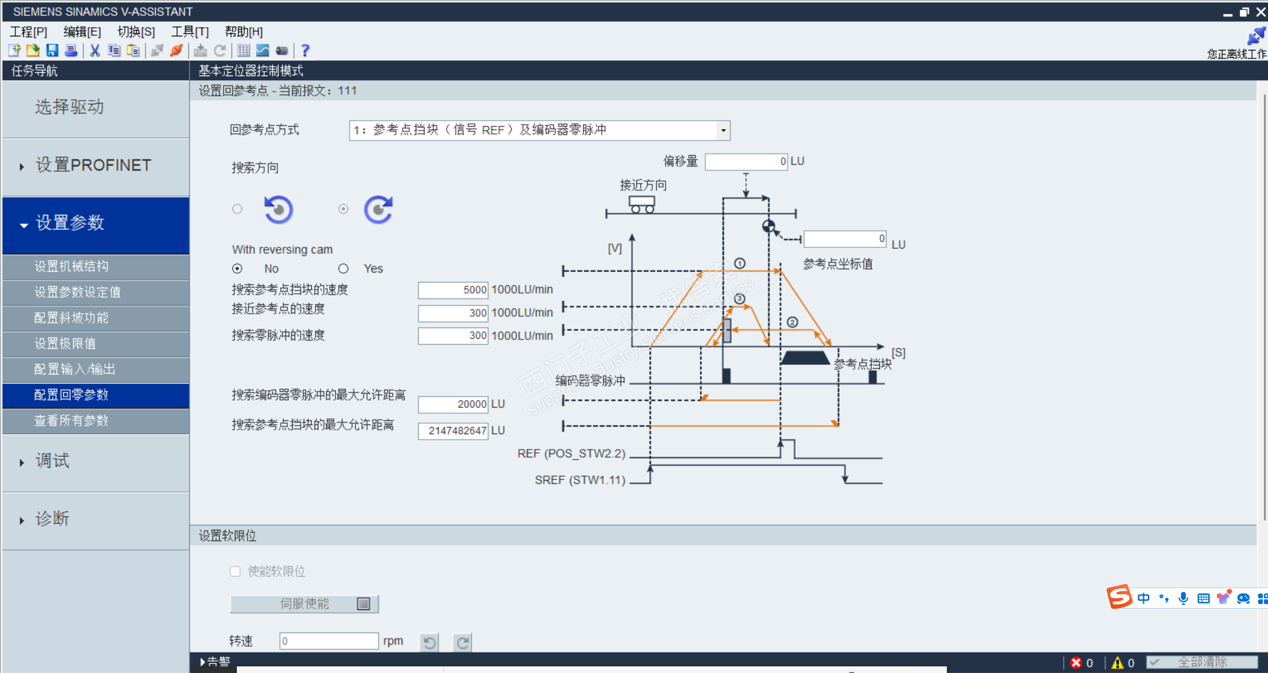
Task: Expand the 告警 alarm panel
Action: [215, 662]
